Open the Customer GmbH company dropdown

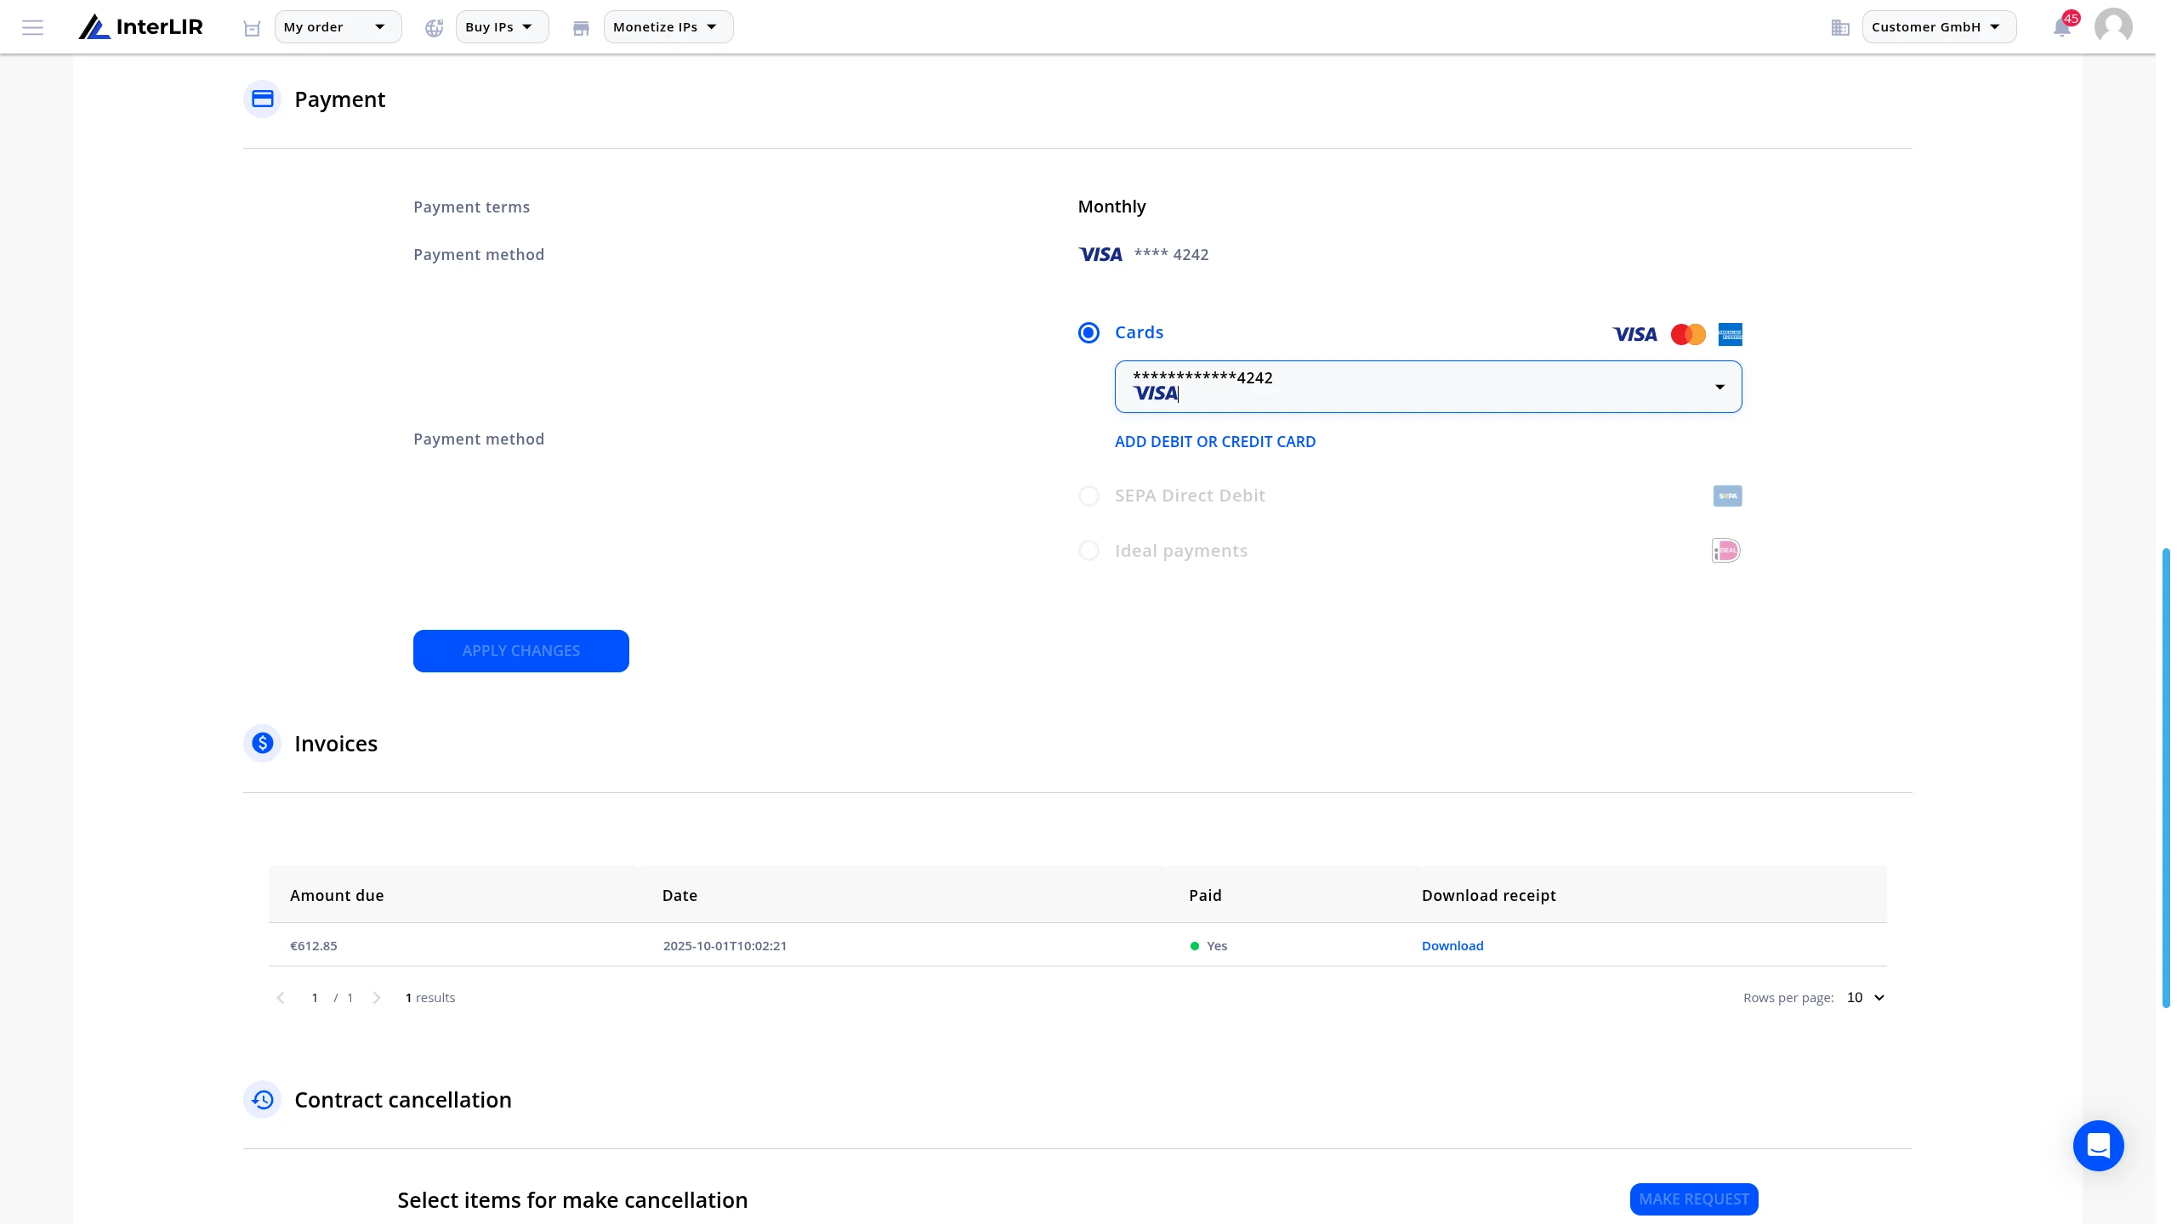1939,27
